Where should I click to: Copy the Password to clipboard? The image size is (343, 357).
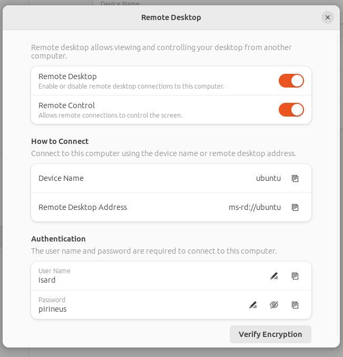click(295, 305)
